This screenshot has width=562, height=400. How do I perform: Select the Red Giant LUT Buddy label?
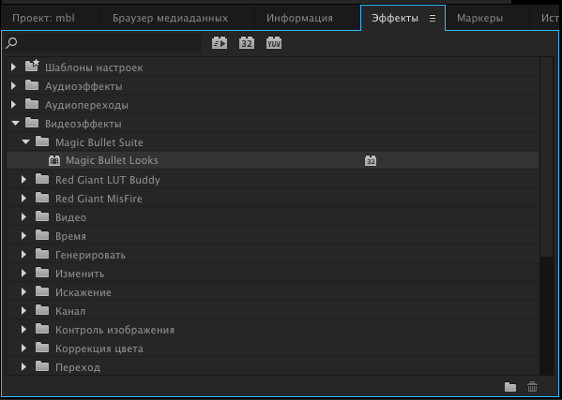click(x=108, y=180)
